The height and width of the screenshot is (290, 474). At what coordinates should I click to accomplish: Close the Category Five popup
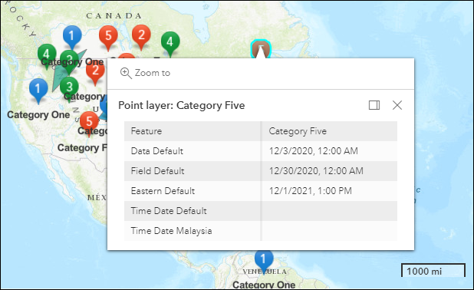[397, 105]
